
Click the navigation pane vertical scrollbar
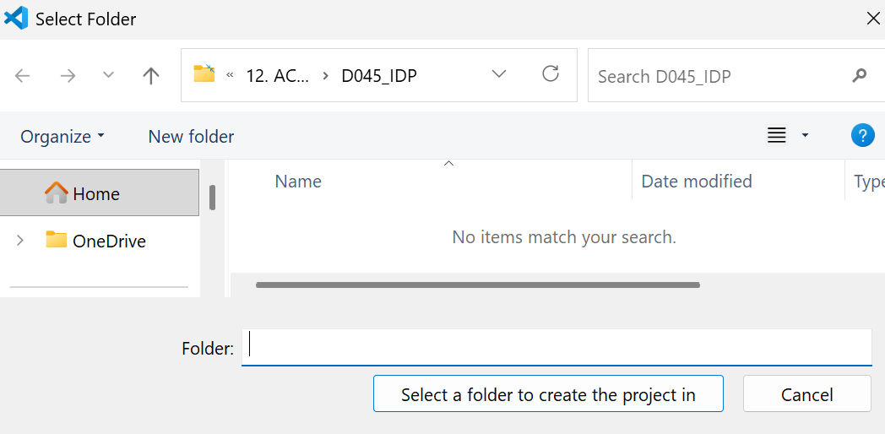point(212,198)
